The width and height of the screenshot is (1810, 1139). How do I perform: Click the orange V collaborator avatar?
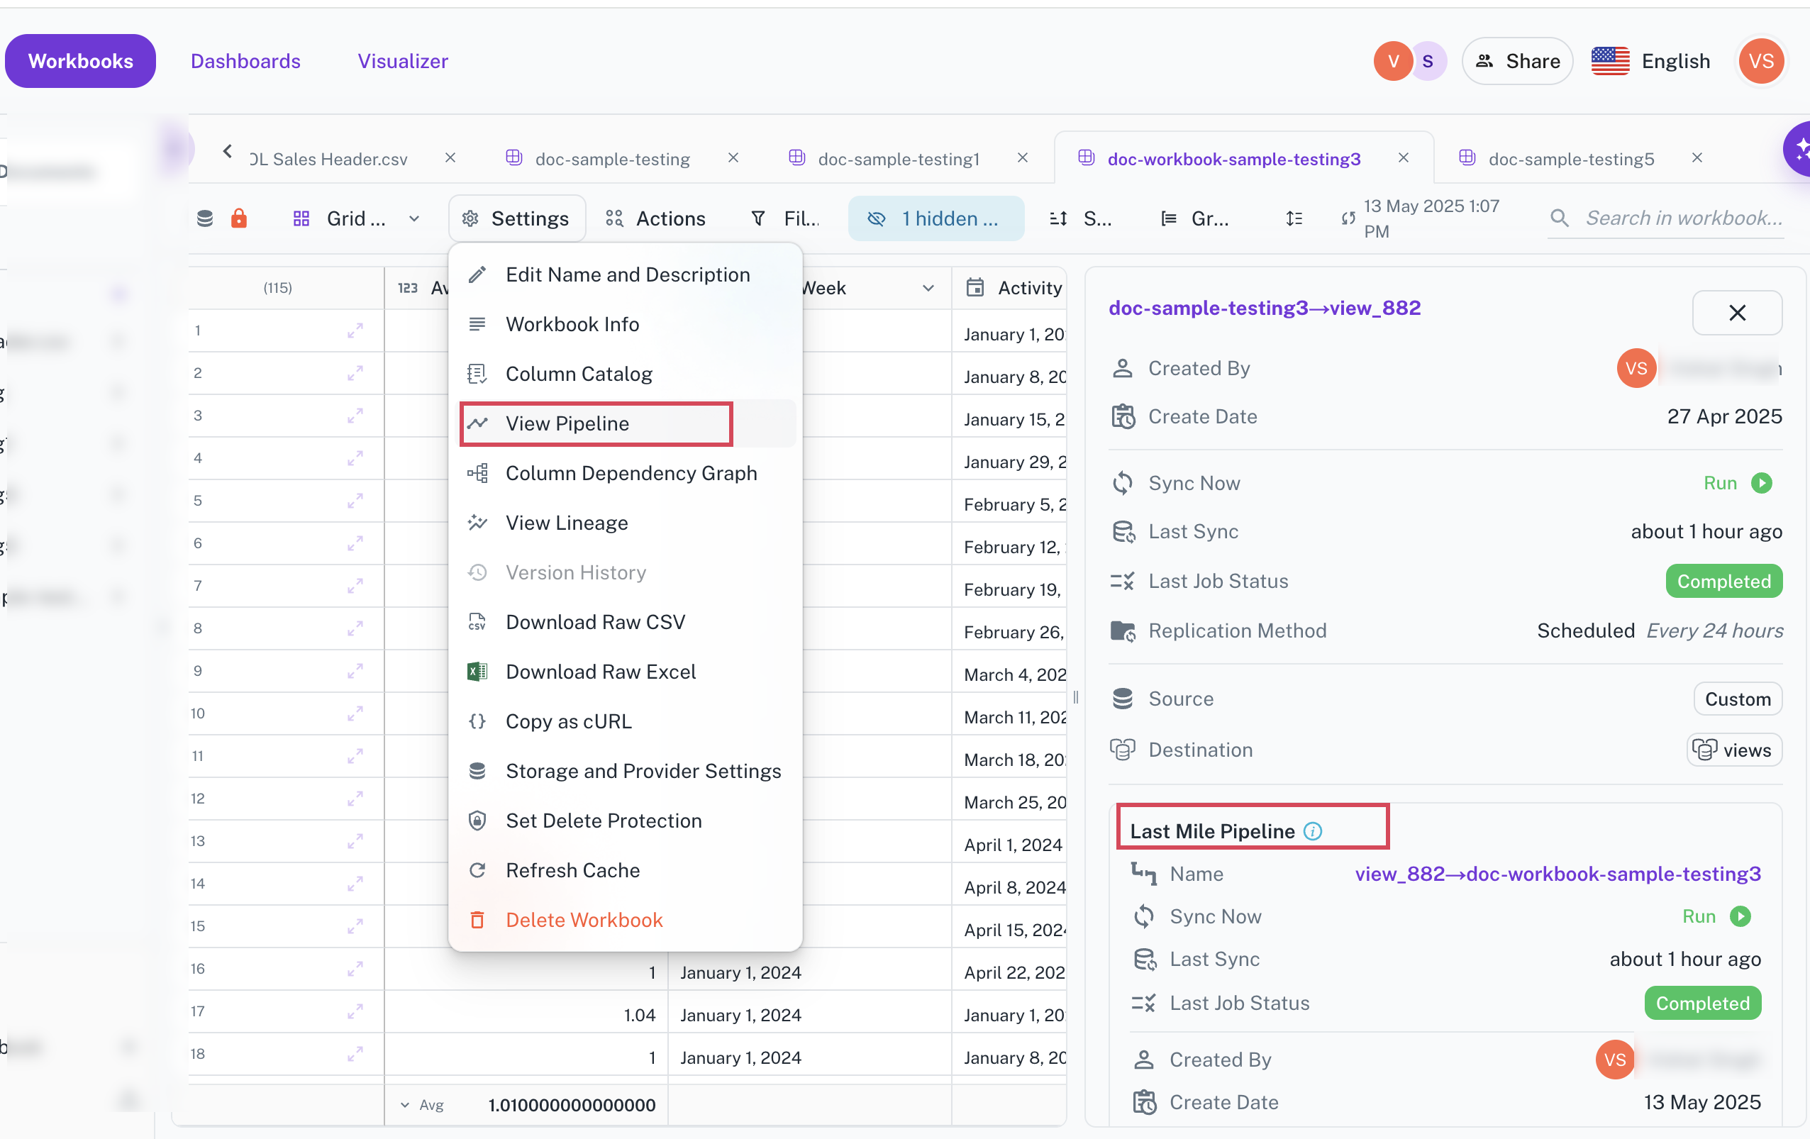click(x=1393, y=61)
